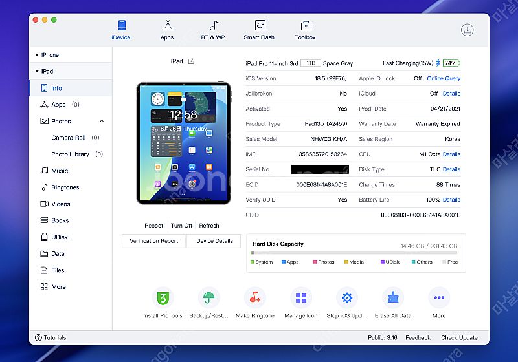Open More in the sidebar

(x=53, y=286)
